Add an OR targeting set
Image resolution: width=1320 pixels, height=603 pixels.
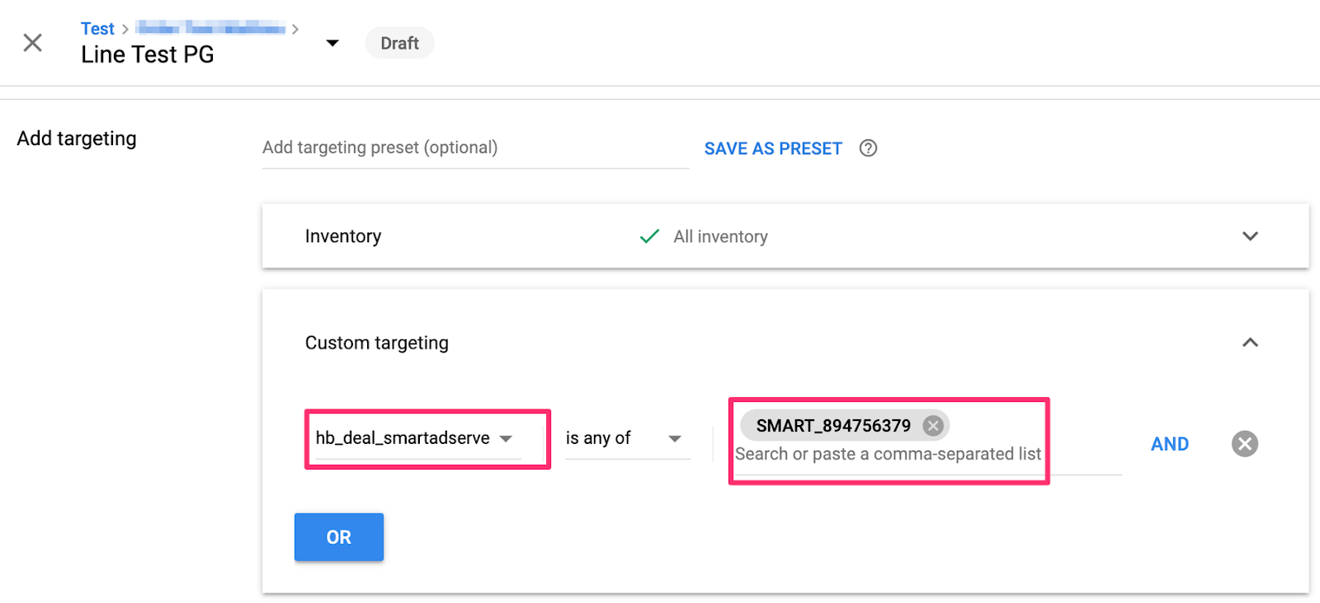tap(338, 537)
